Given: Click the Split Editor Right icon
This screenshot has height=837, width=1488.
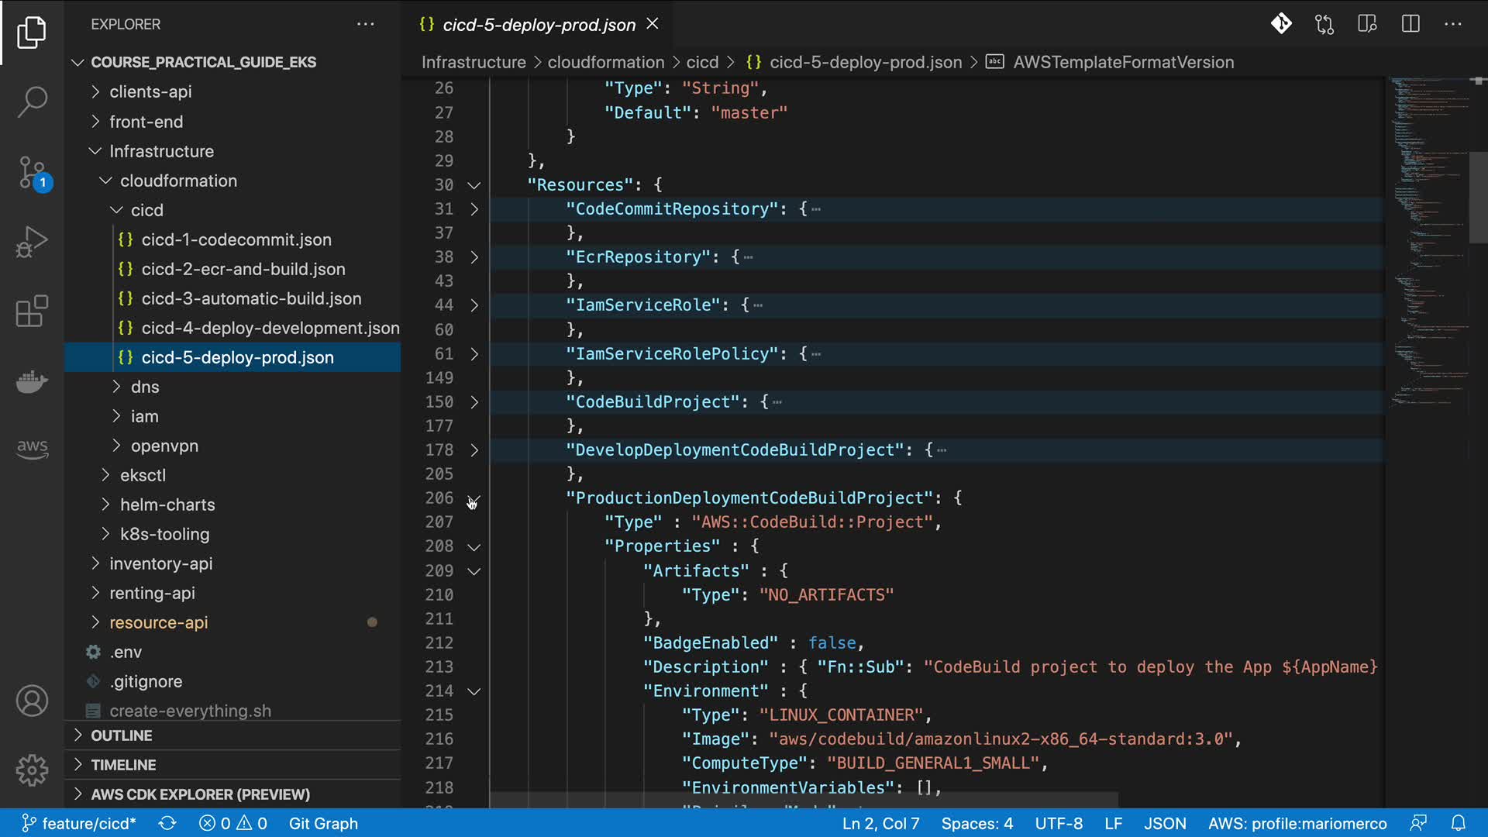Looking at the screenshot, I should (x=1410, y=24).
